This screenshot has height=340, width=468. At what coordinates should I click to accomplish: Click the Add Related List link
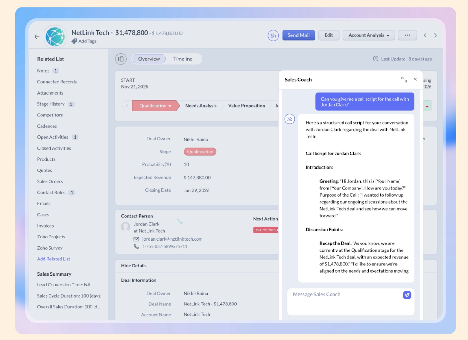click(x=54, y=259)
